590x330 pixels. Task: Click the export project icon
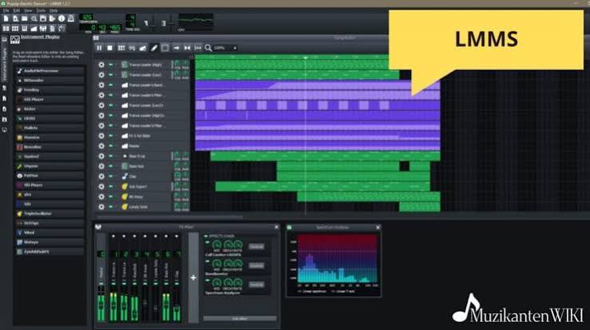52,18
